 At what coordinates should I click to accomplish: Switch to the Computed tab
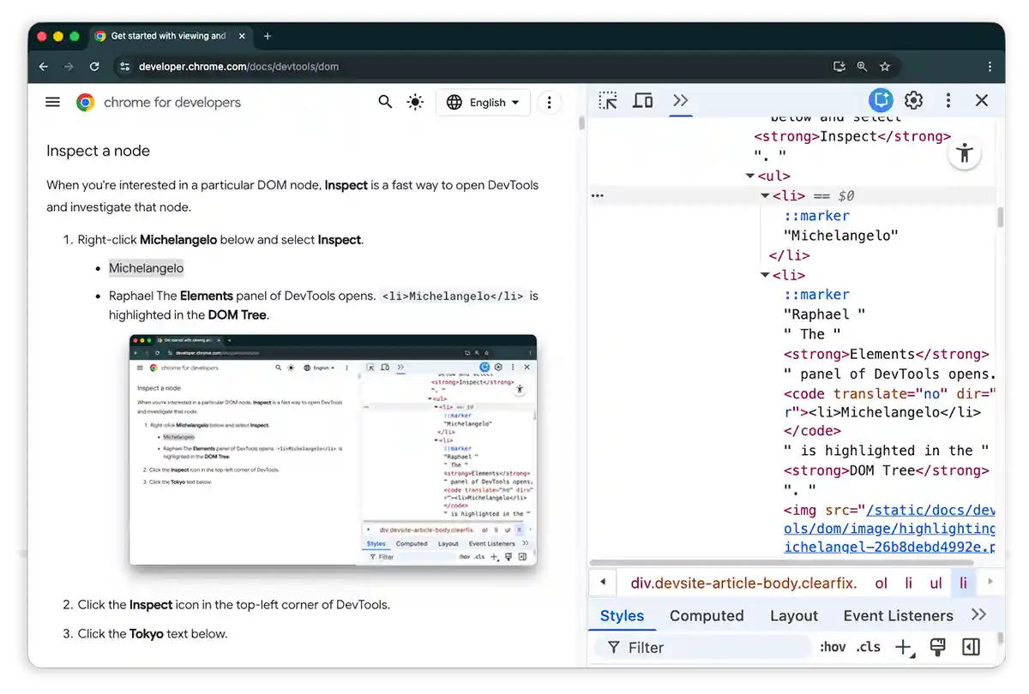[707, 616]
